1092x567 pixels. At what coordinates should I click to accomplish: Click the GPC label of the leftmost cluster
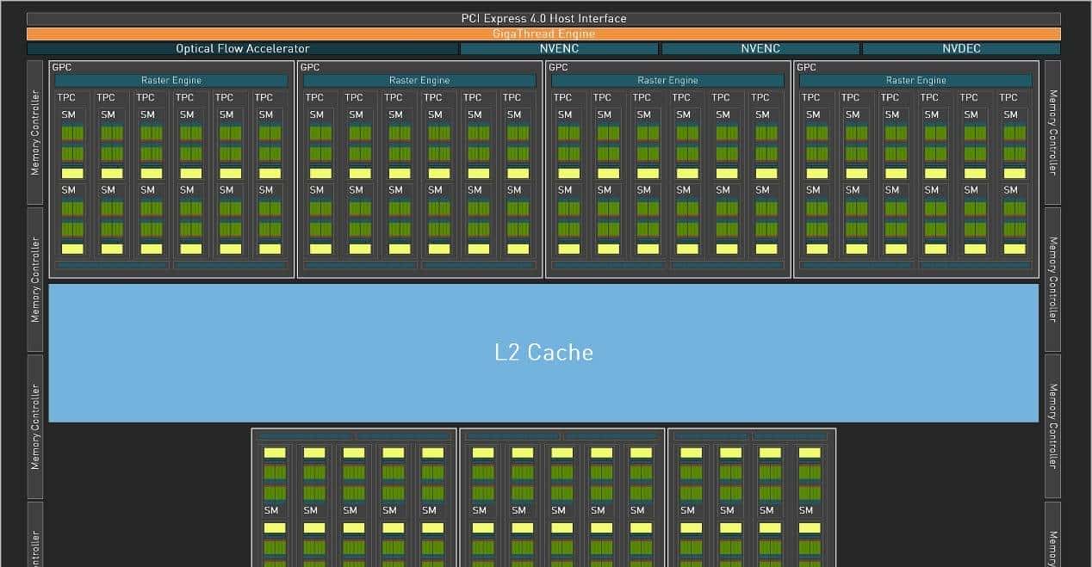pos(62,67)
